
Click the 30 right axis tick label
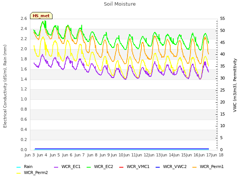click(222, 78)
